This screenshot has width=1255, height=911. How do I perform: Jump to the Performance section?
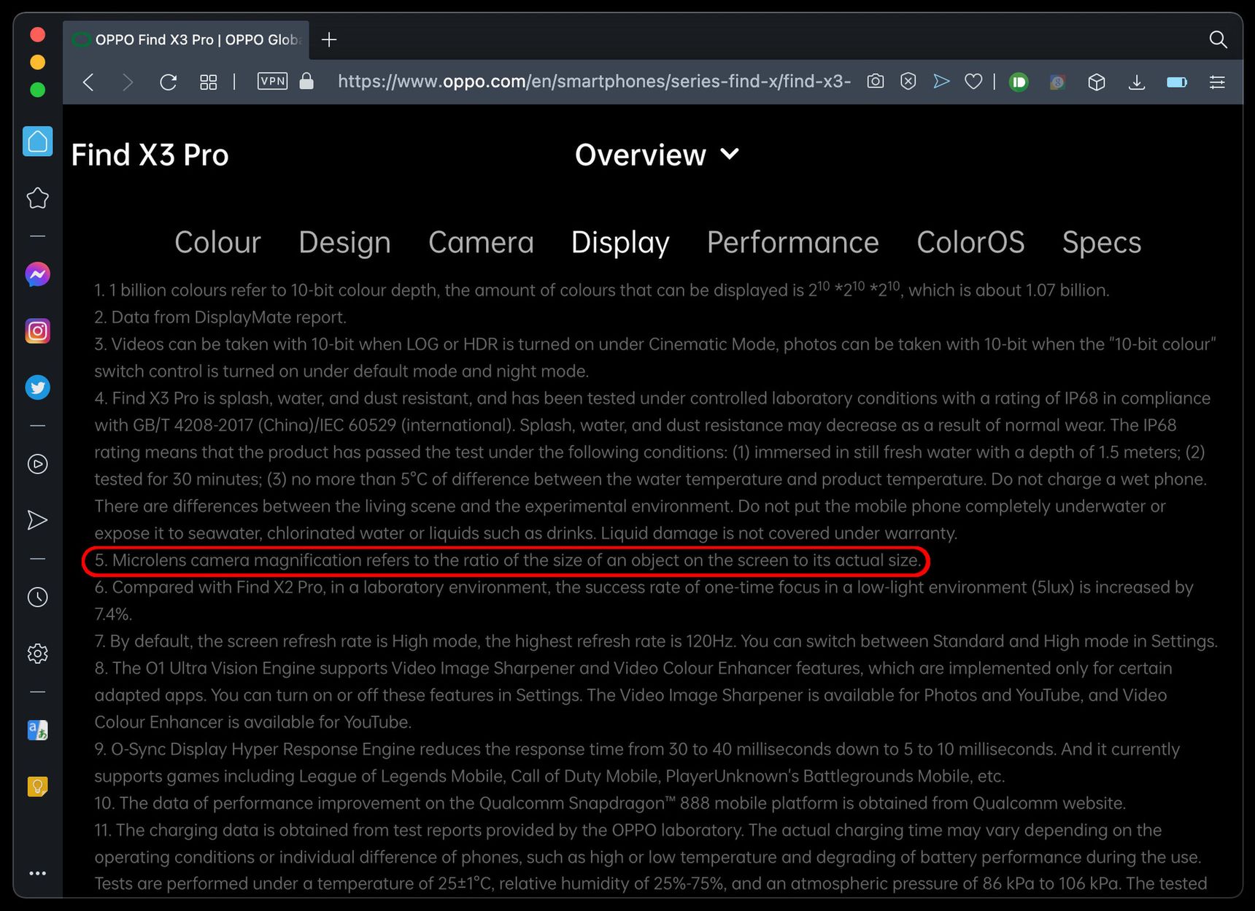pos(793,242)
